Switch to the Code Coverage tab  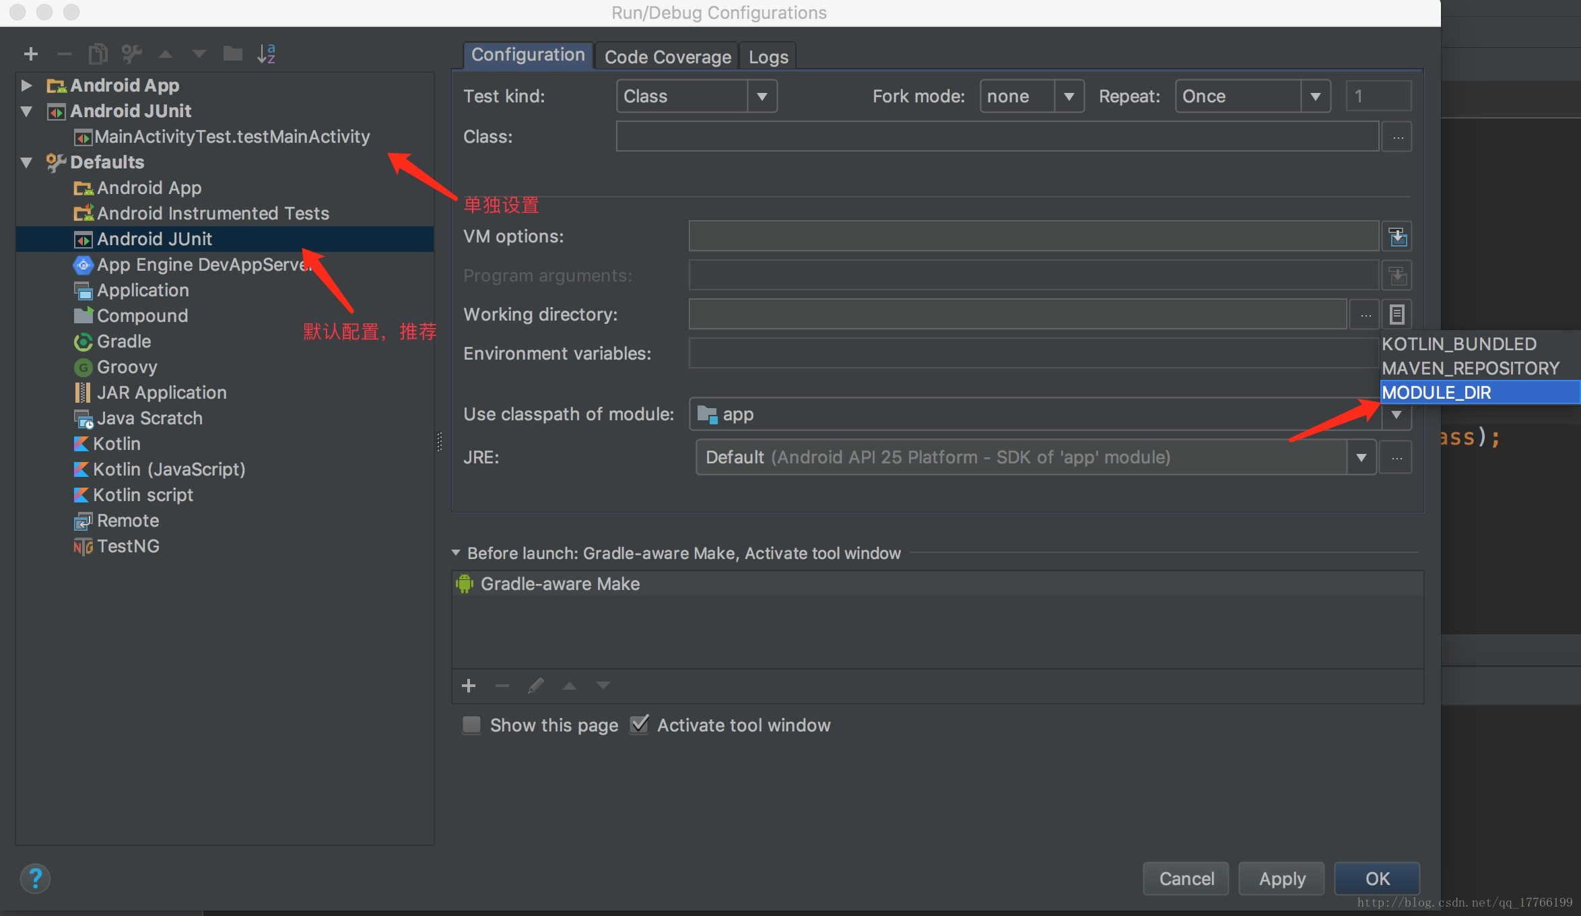coord(667,57)
